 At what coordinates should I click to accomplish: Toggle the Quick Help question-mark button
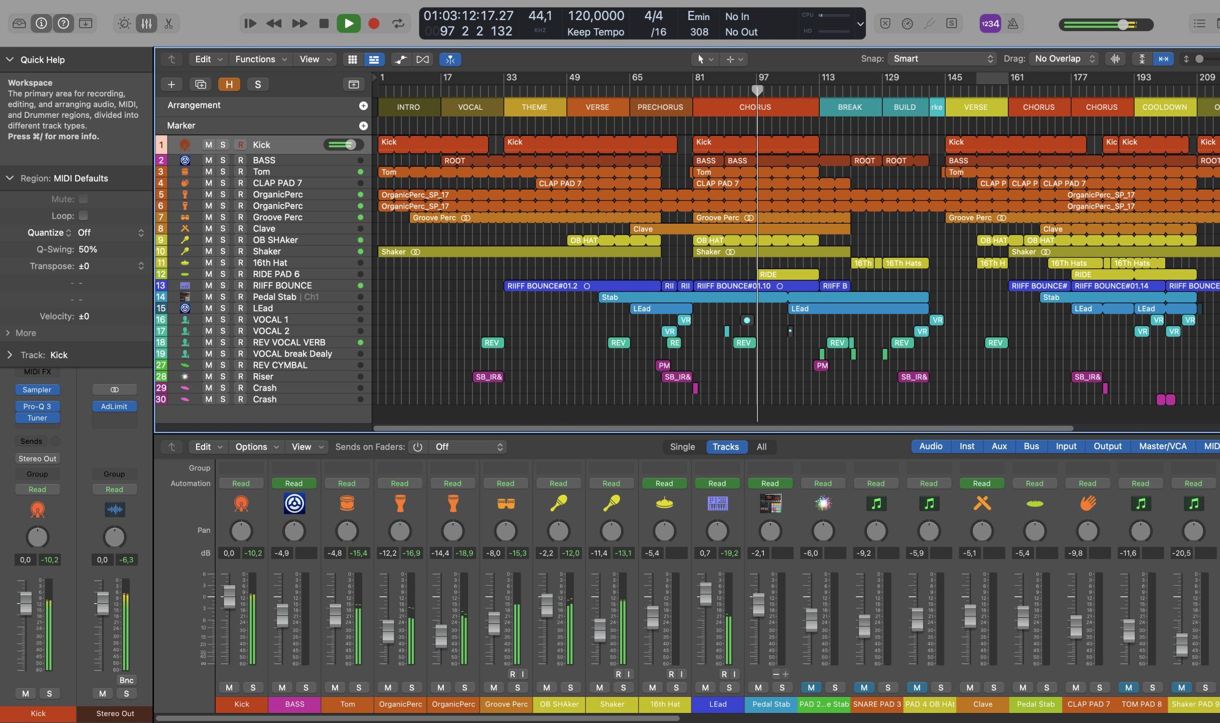click(x=63, y=23)
